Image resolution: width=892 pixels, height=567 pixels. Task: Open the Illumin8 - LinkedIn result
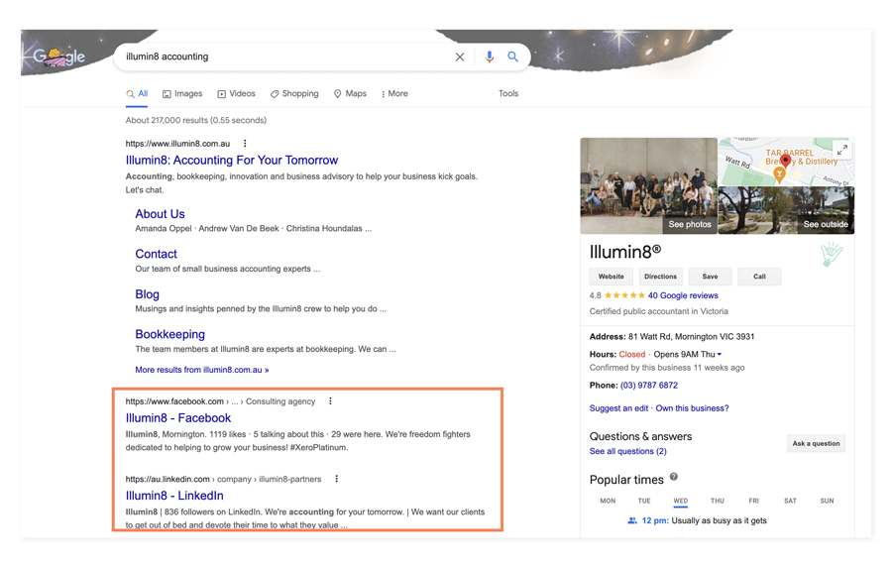click(174, 496)
